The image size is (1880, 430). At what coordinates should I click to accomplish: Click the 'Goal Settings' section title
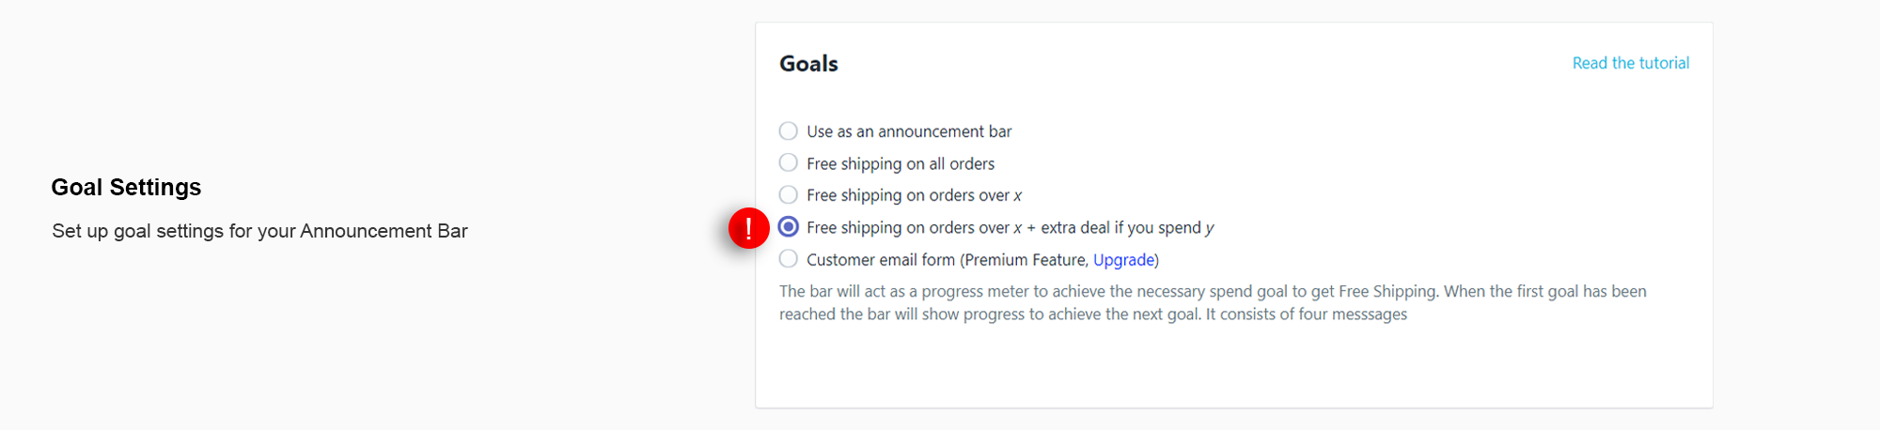pos(126,188)
